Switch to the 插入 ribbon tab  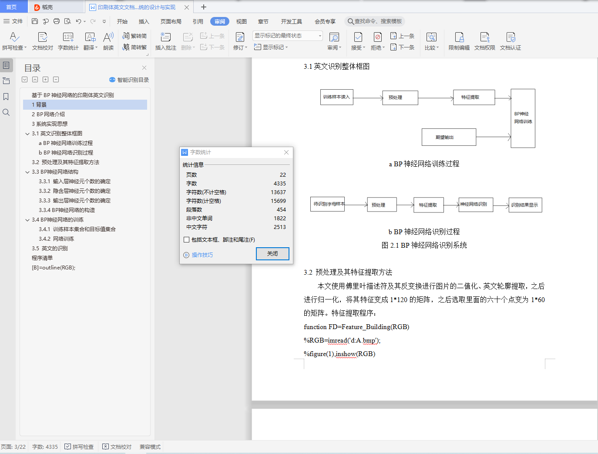pos(144,21)
